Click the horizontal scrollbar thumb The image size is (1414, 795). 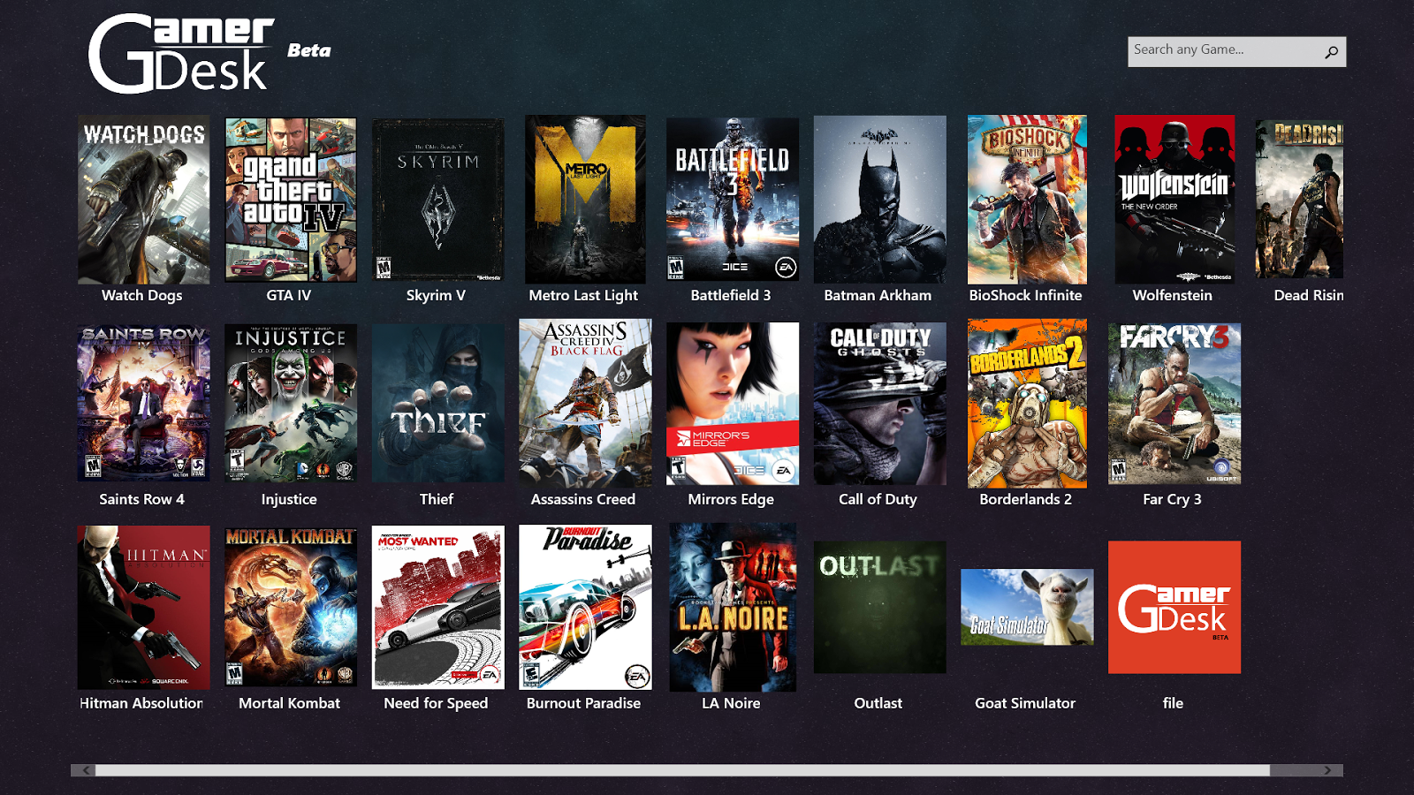682,770
